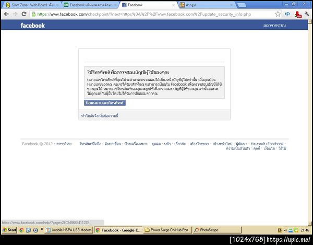Switch to Facebook - Google Chrome taskbar button
Image resolution: width=313 pixels, height=245 pixels.
[x=118, y=230]
